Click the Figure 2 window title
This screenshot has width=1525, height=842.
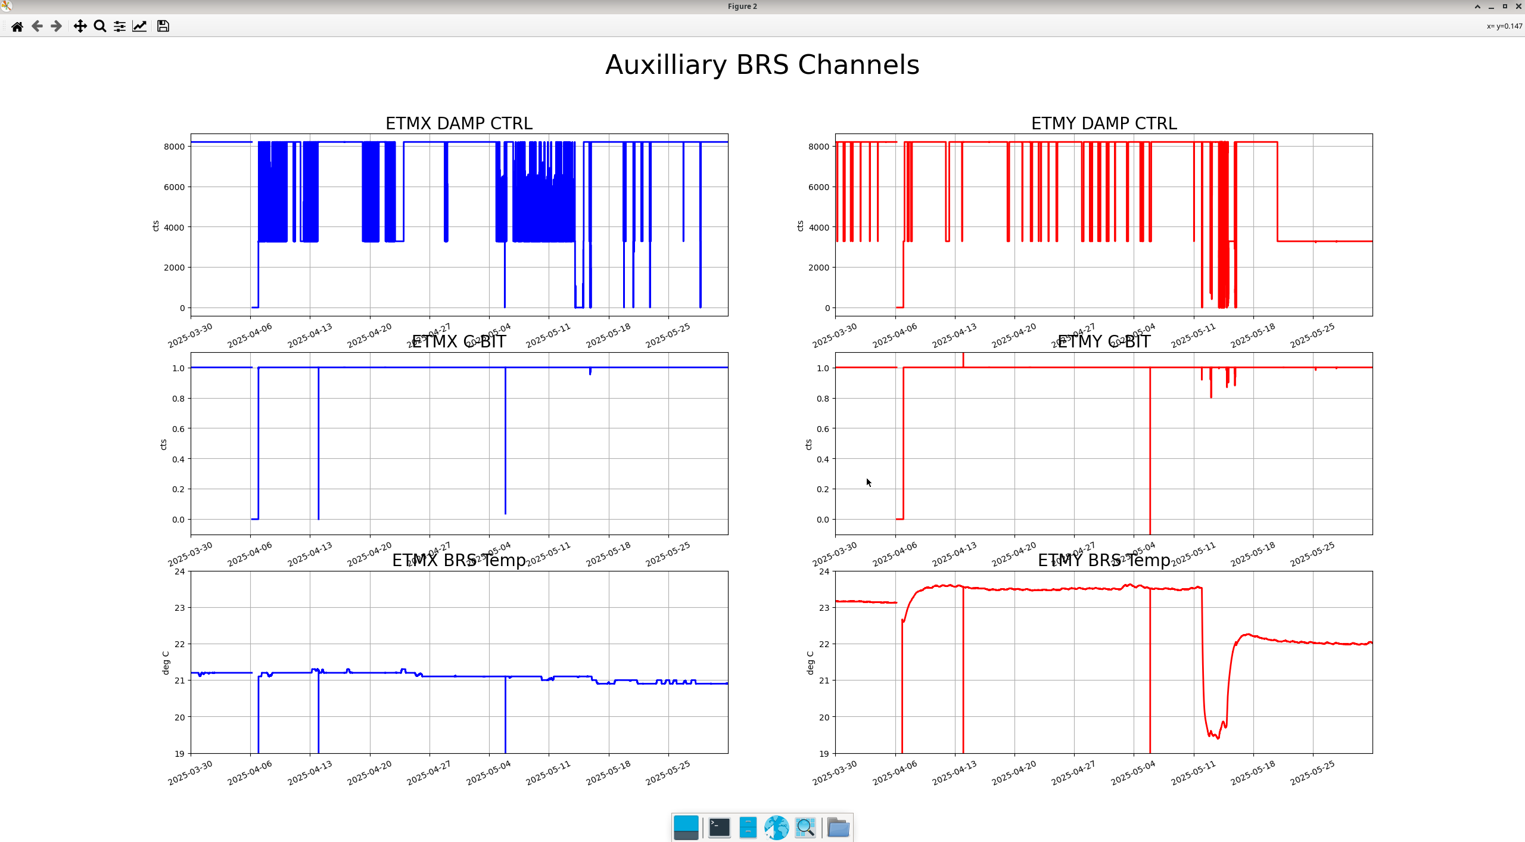[x=742, y=7]
